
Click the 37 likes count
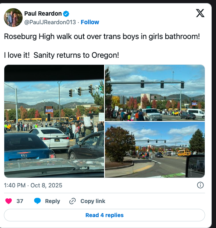pyautogui.click(x=20, y=201)
